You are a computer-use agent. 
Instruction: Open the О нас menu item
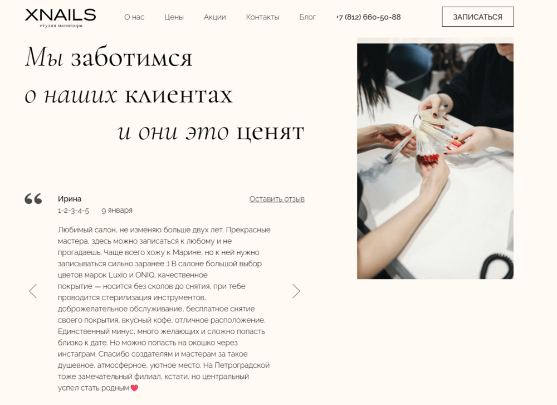[x=134, y=17]
